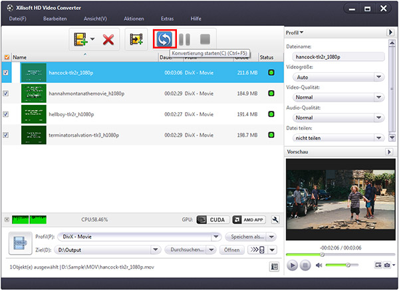
Task: Click the Dateiname input field
Action: pyautogui.click(x=338, y=57)
